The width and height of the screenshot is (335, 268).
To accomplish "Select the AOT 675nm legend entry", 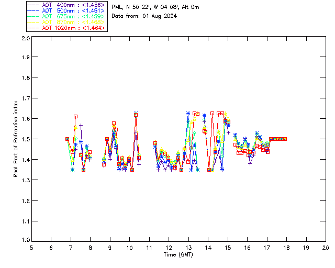I will point(66,16).
